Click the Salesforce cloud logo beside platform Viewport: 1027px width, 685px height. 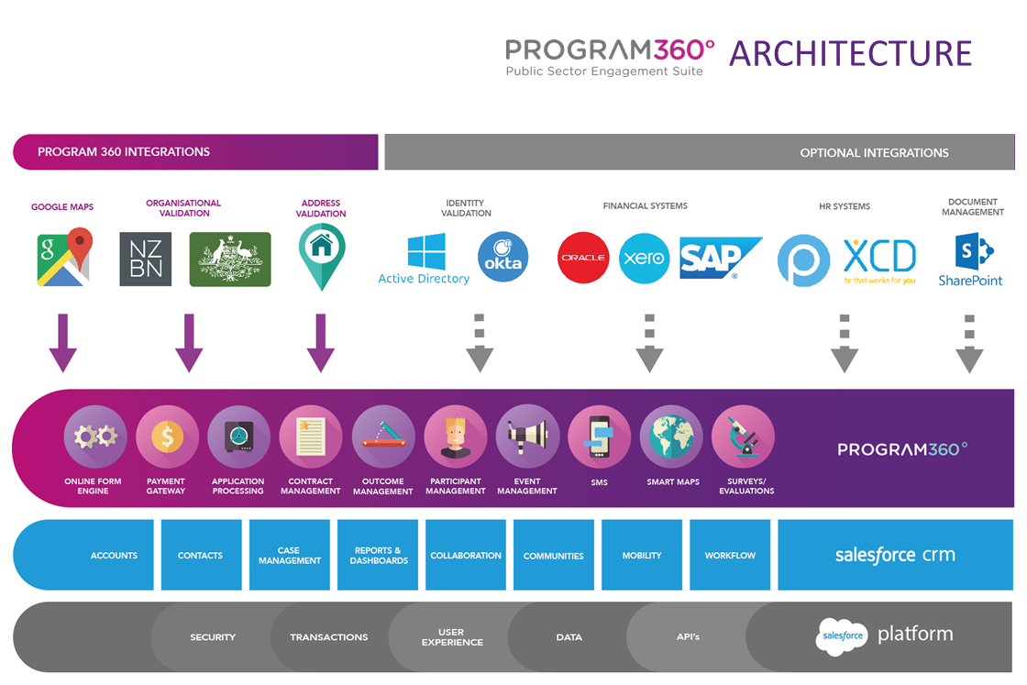(x=842, y=635)
